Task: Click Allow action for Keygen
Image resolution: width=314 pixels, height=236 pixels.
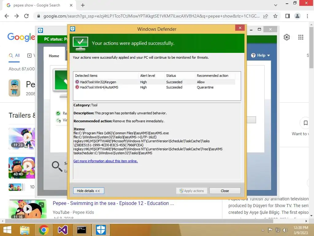Action: pyautogui.click(x=201, y=82)
